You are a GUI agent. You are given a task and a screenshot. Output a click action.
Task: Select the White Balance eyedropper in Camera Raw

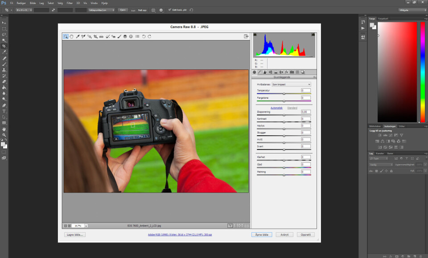pyautogui.click(x=78, y=36)
